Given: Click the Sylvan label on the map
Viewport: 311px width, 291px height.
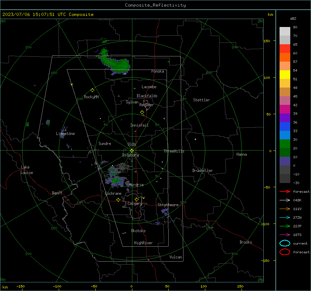Looking at the screenshot, I should pyautogui.click(x=132, y=102).
